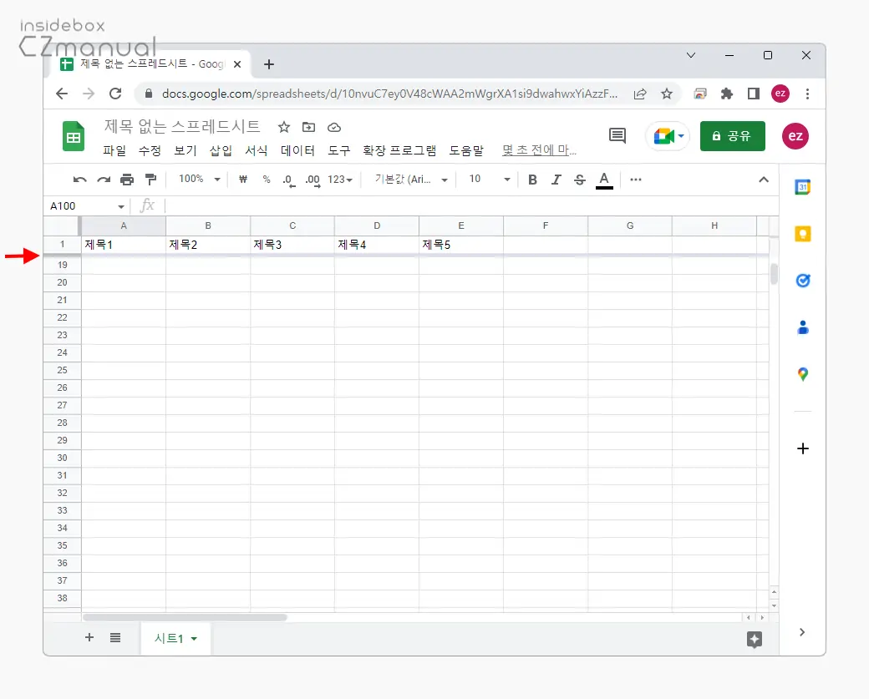Open the 123 number format menu
The width and height of the screenshot is (869, 699).
tap(338, 179)
